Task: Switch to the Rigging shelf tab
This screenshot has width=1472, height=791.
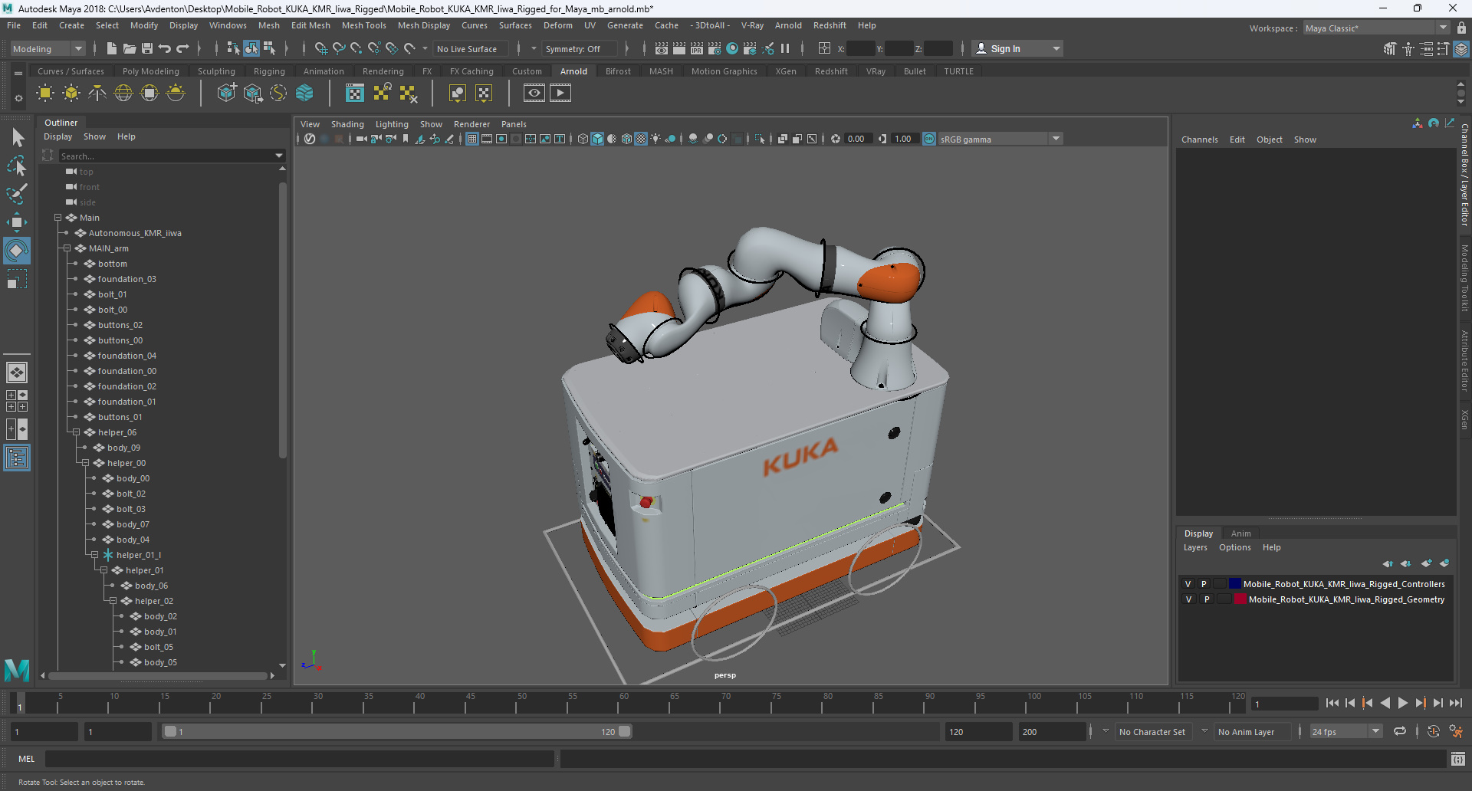Action: click(269, 71)
